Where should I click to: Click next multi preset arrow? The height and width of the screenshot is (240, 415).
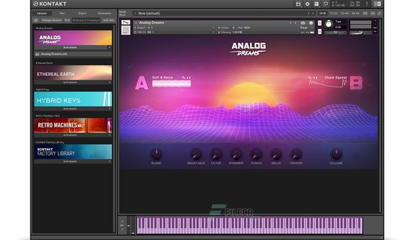pyautogui.click(x=313, y=13)
